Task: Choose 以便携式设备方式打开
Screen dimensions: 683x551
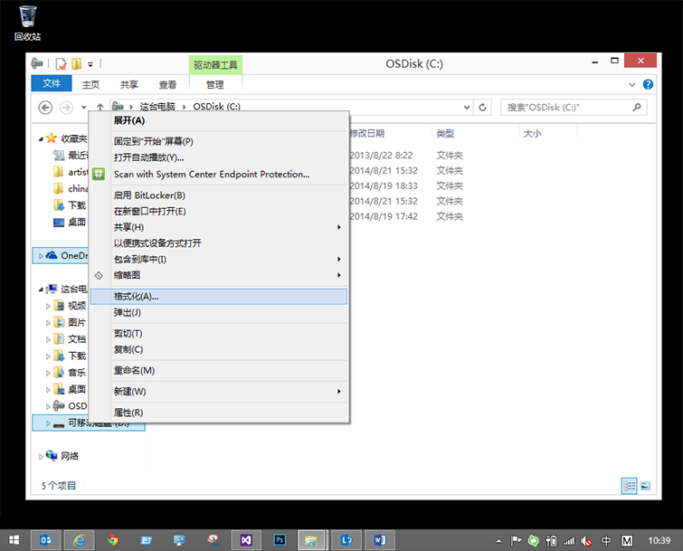Action: pos(218,243)
